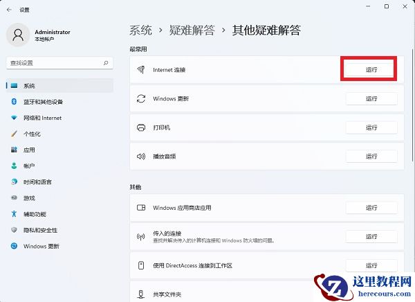
Task: Click the accessibility figure icon for 辅助功能
Action: coord(14,214)
